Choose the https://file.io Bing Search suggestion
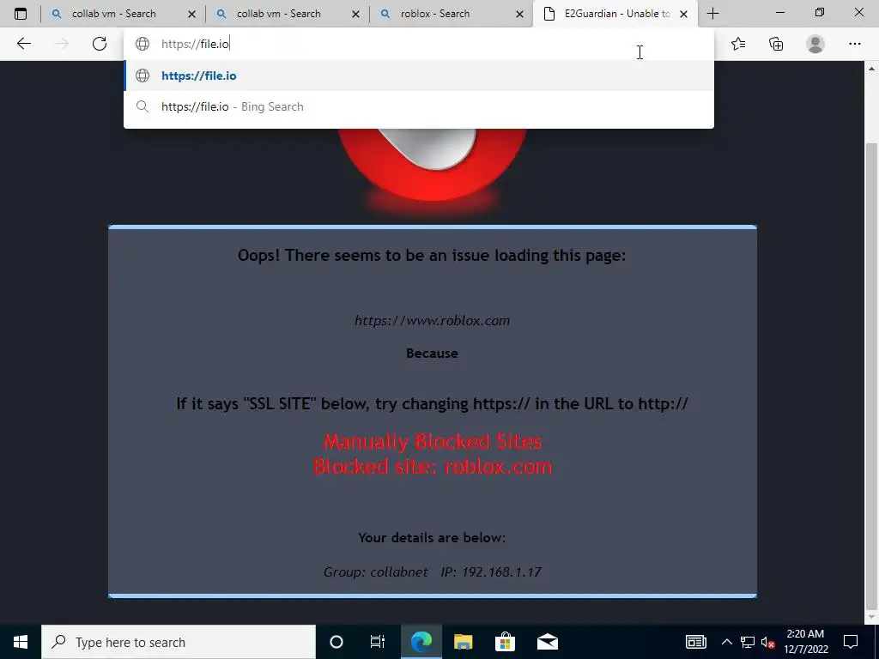 pyautogui.click(x=419, y=106)
